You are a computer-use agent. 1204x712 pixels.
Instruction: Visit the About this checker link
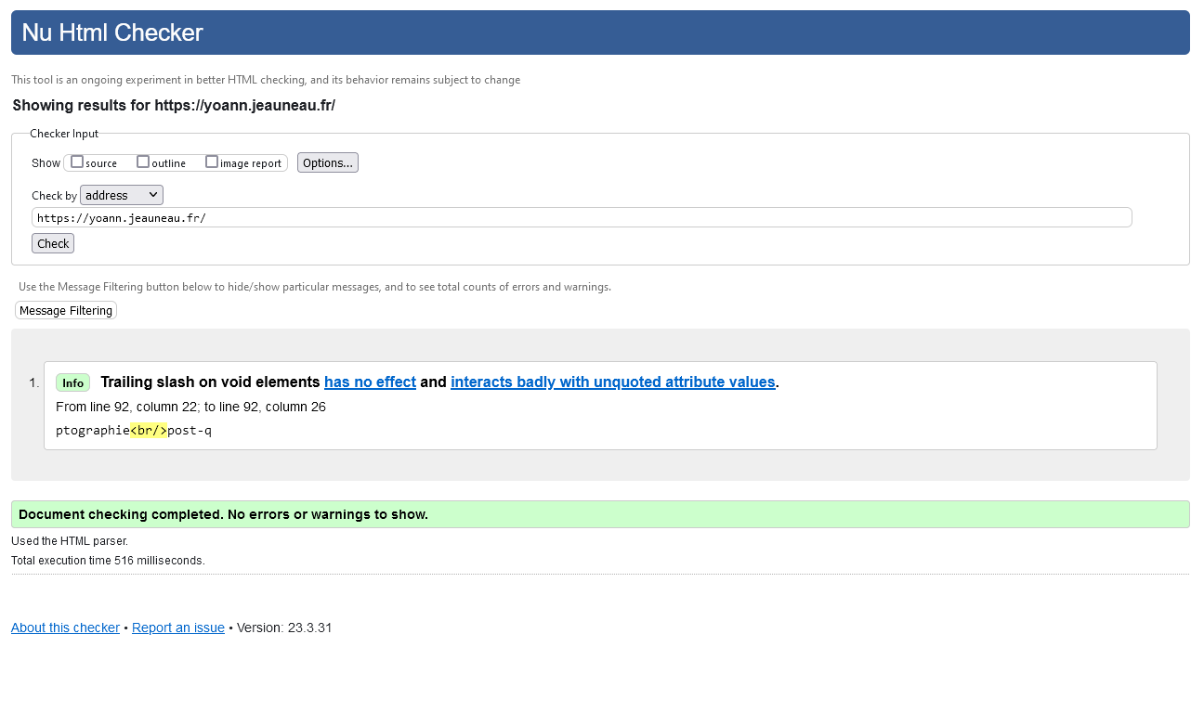pos(65,628)
